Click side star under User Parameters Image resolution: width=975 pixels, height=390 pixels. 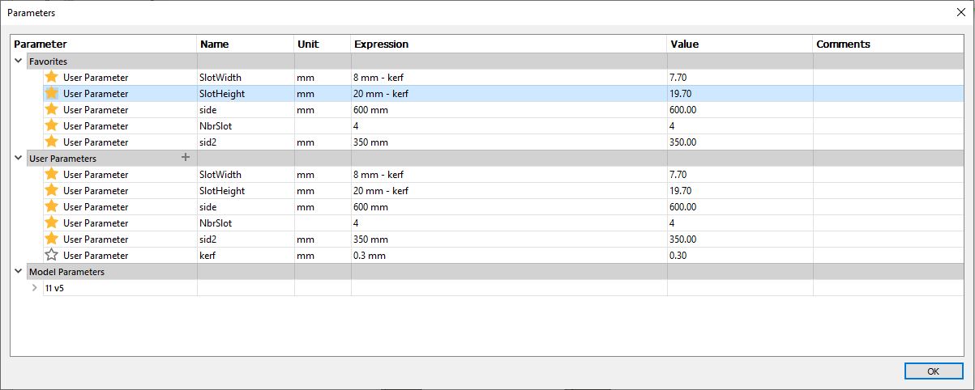52,206
